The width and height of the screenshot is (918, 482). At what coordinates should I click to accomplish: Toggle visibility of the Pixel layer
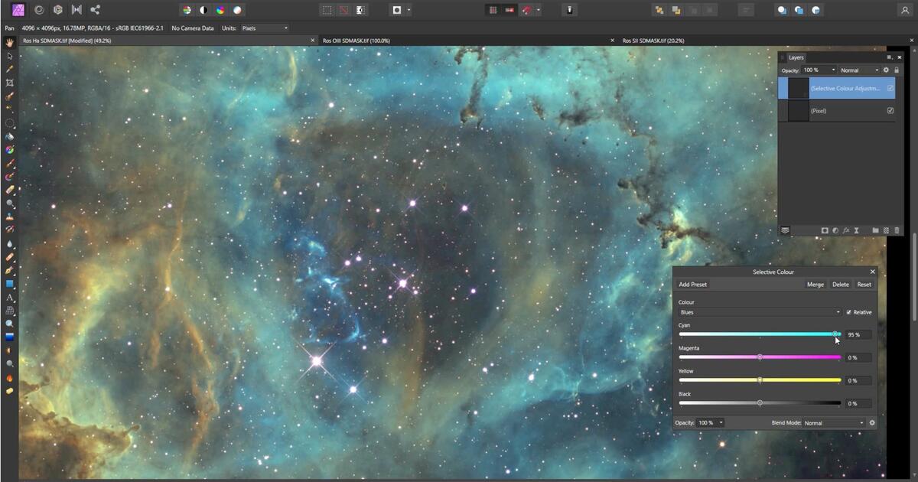click(890, 110)
